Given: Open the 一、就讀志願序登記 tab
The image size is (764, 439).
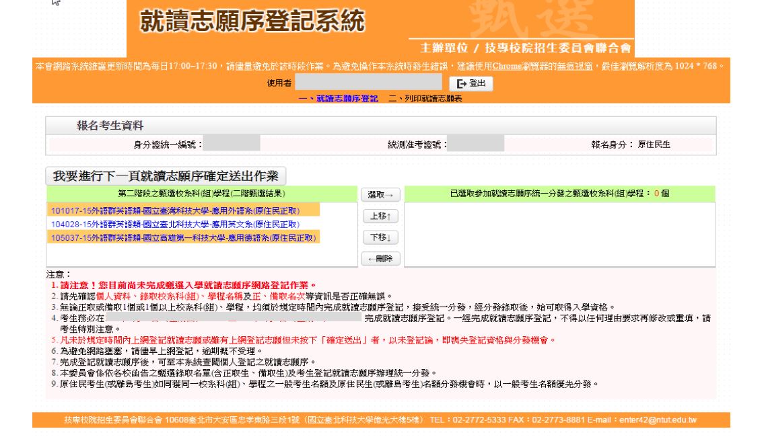Looking at the screenshot, I should [x=338, y=98].
